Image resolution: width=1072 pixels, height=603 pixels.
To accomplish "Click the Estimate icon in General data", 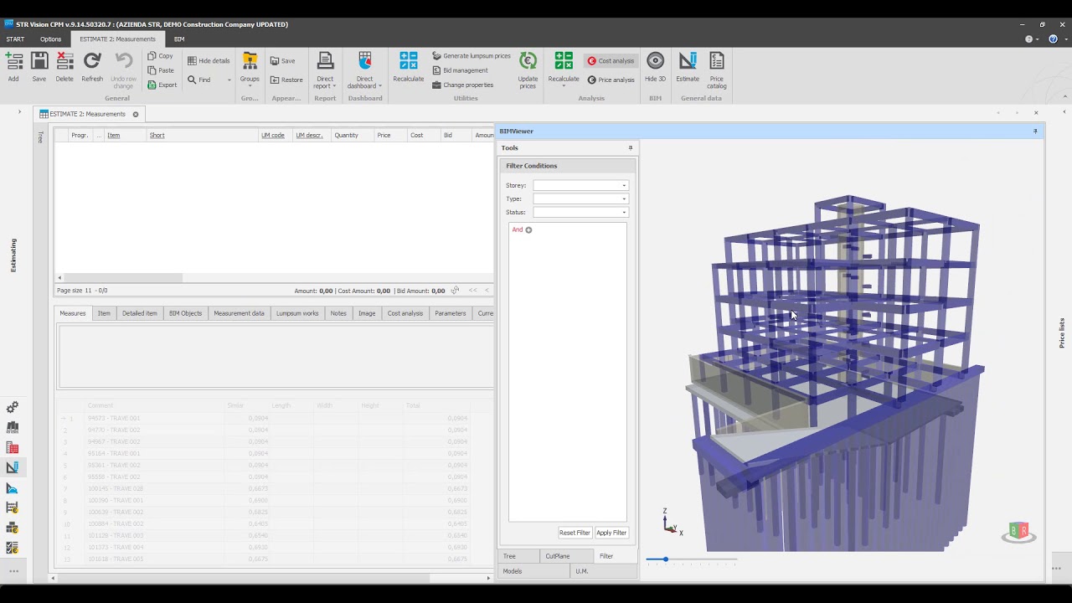I will tap(688, 61).
